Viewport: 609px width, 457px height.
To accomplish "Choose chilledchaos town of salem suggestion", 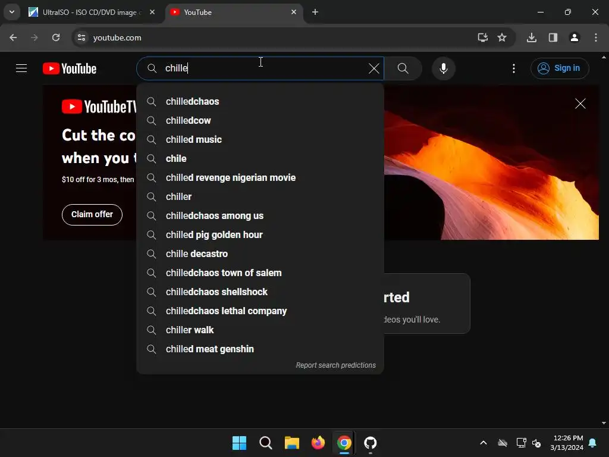I will tap(260, 273).
